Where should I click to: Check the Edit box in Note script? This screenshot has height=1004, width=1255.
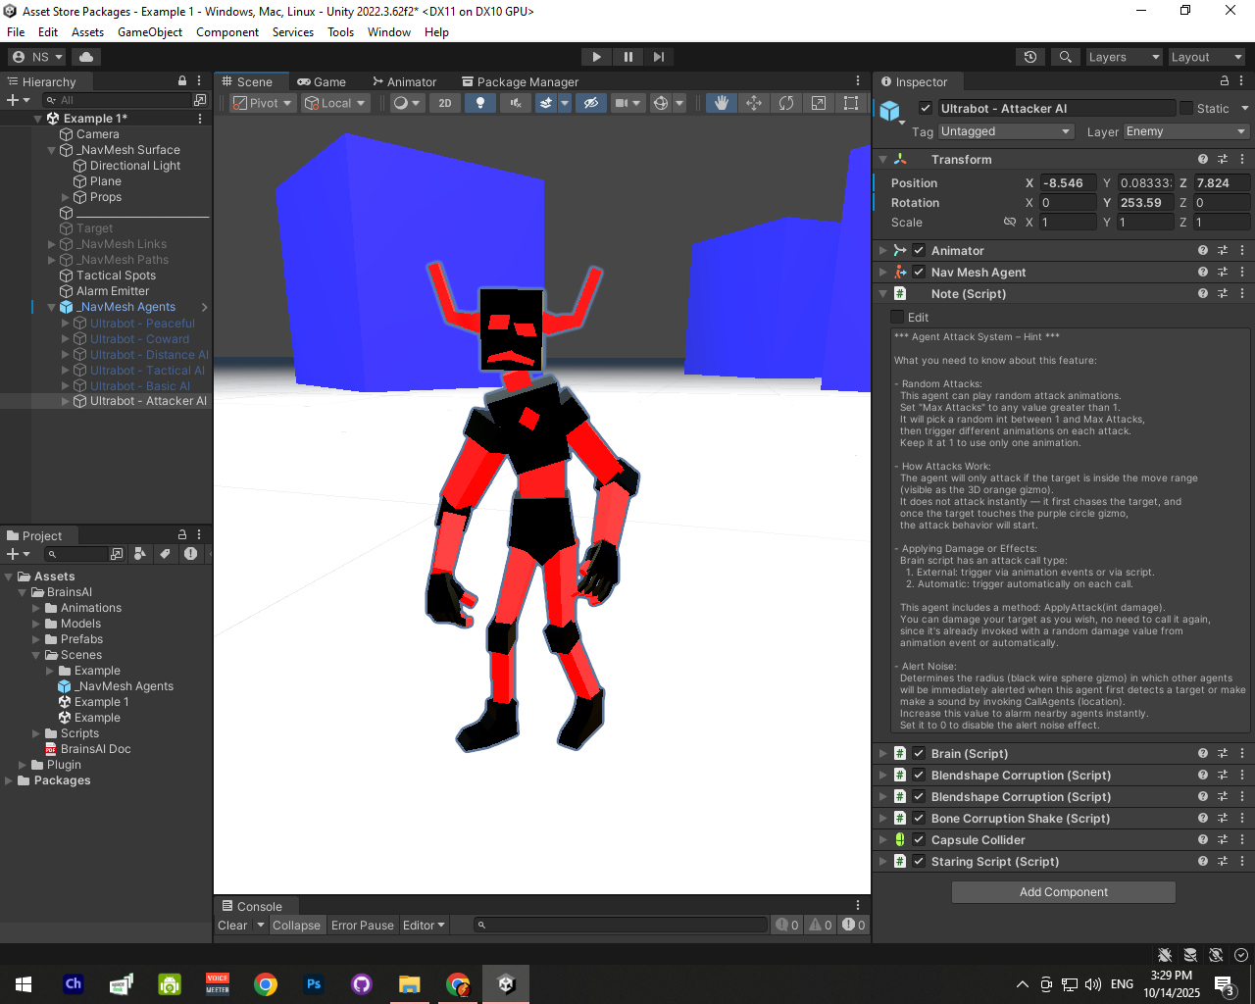(897, 317)
